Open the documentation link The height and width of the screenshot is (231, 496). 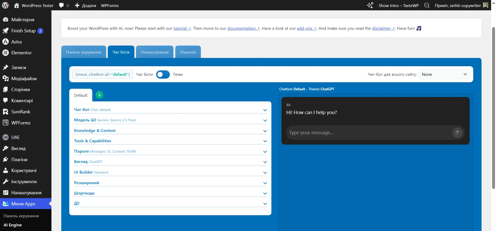(241, 28)
